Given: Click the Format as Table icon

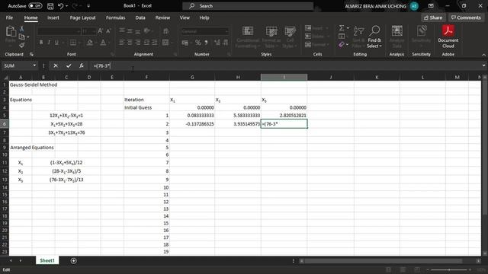Looking at the screenshot, I should tap(271, 37).
